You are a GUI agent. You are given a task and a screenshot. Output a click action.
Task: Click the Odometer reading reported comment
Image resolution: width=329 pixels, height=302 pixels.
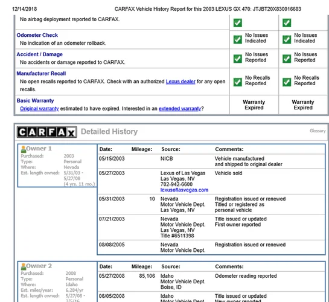(x=246, y=276)
